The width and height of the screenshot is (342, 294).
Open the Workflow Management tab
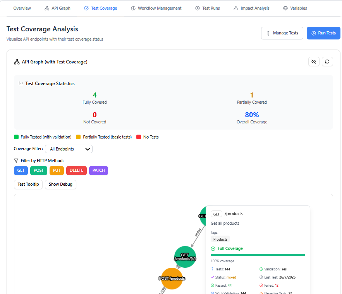coord(156,8)
